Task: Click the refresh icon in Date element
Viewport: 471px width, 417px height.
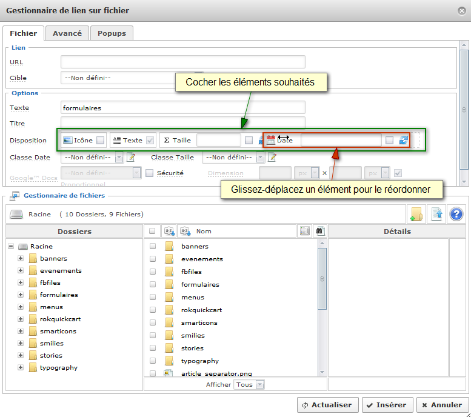Action: click(x=404, y=141)
